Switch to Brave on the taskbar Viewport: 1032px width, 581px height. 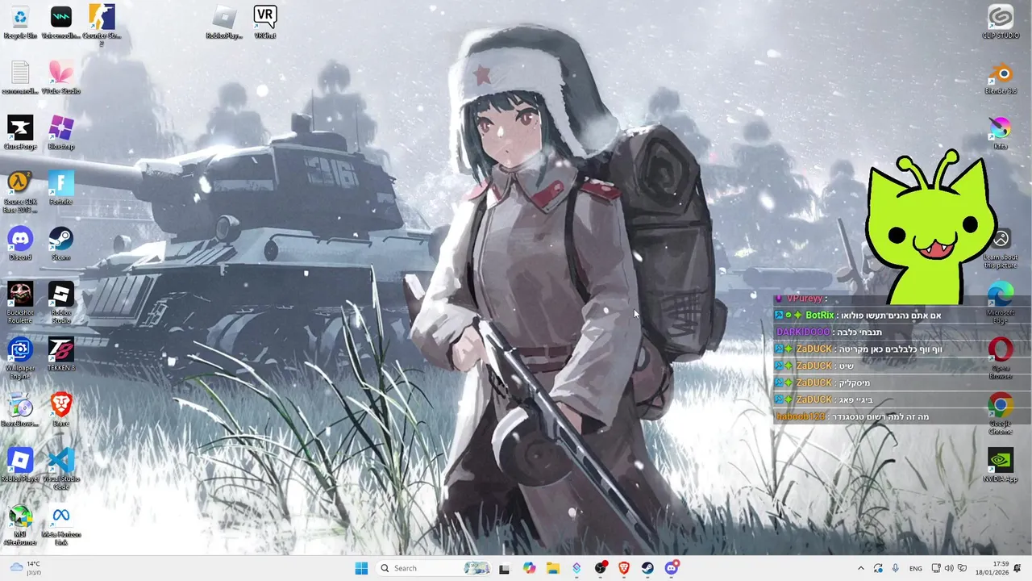click(624, 568)
